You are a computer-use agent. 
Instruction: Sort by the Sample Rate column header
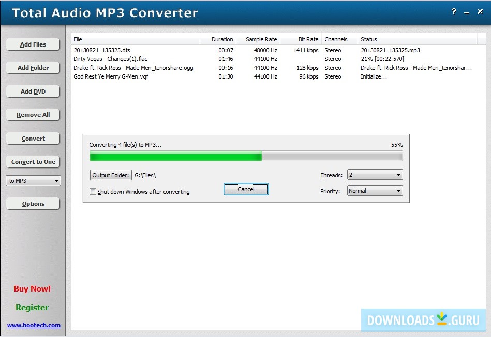click(x=258, y=39)
